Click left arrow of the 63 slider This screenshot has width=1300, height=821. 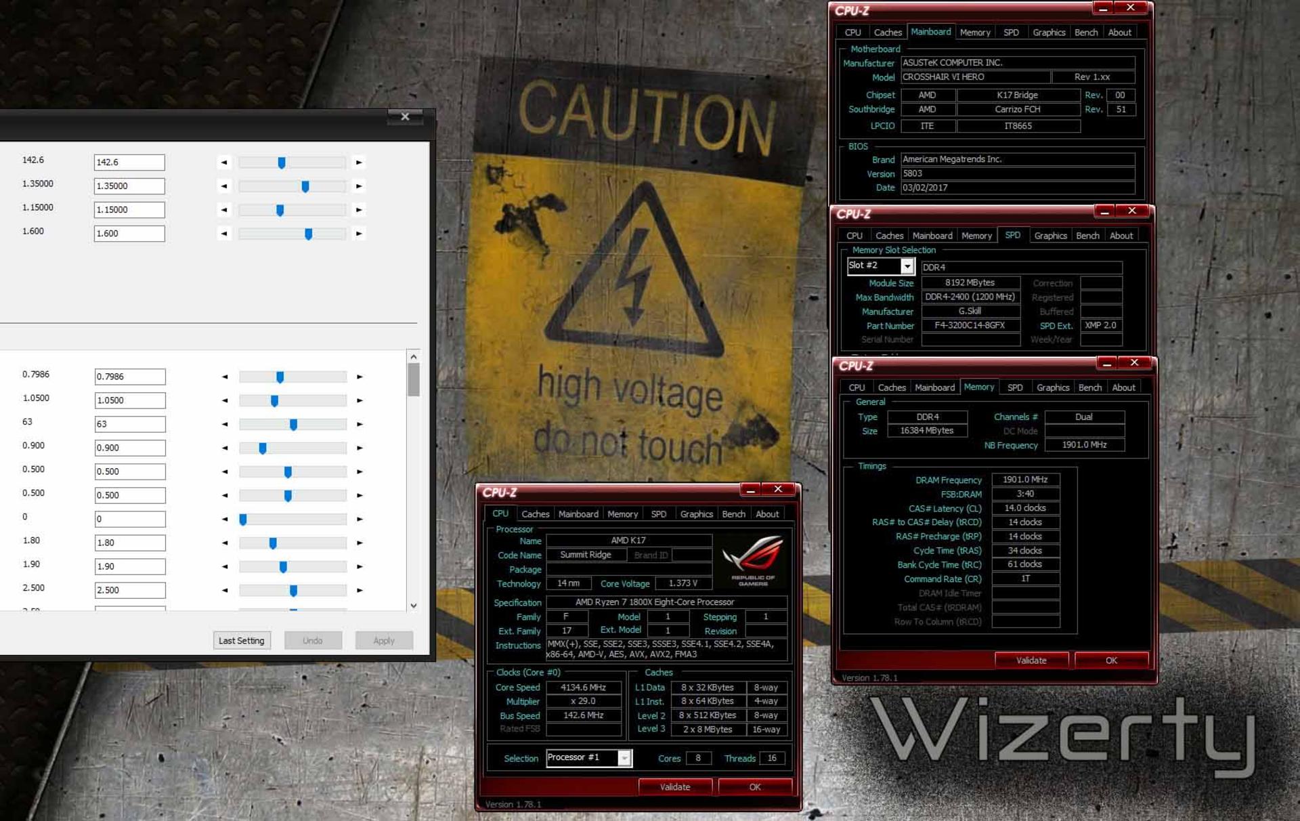pyautogui.click(x=225, y=424)
